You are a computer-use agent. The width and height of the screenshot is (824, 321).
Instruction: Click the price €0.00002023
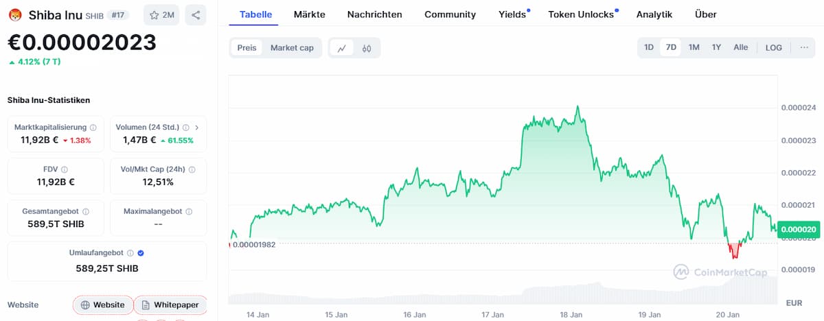pyautogui.click(x=82, y=43)
